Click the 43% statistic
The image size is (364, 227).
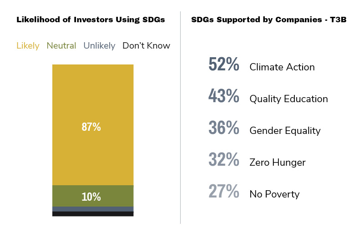[224, 97]
